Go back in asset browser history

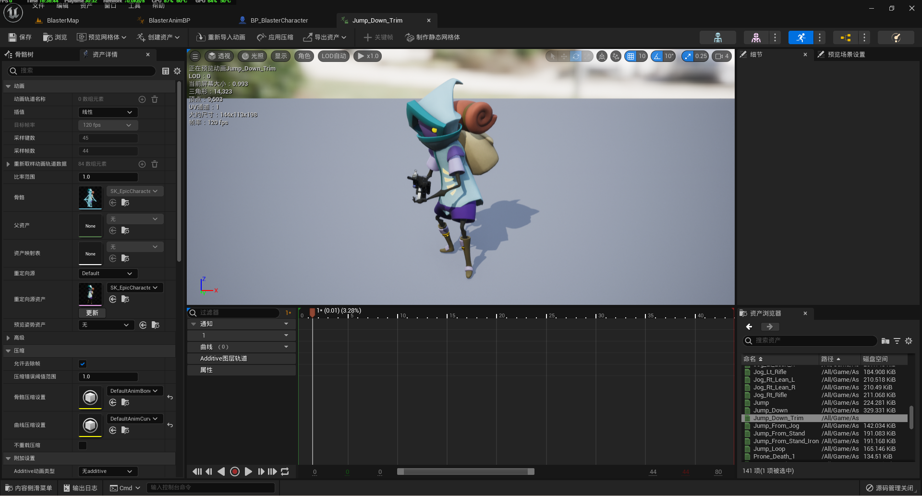[x=749, y=327]
